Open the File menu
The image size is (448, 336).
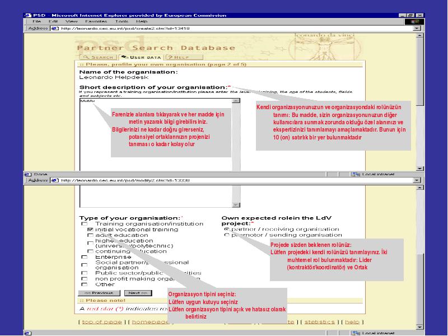pyautogui.click(x=36, y=21)
